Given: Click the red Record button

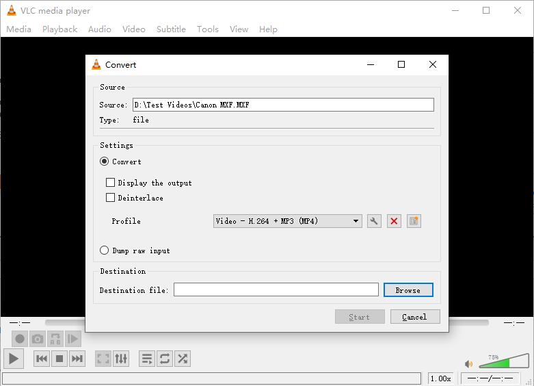Looking at the screenshot, I should tap(20, 339).
